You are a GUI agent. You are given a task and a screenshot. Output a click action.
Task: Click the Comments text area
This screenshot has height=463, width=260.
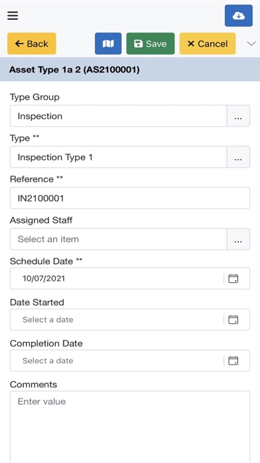tap(130, 426)
